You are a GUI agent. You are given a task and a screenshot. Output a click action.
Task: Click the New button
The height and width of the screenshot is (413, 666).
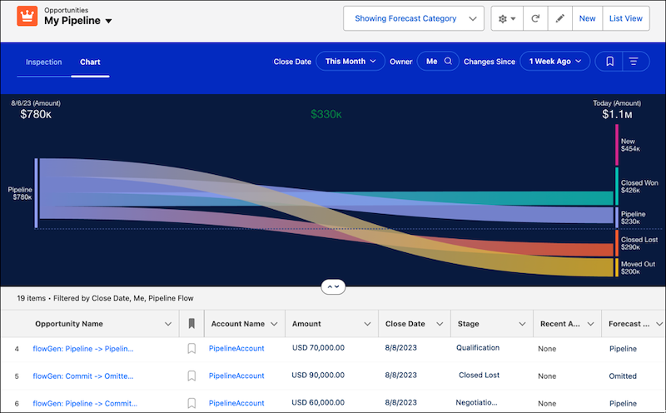(587, 18)
